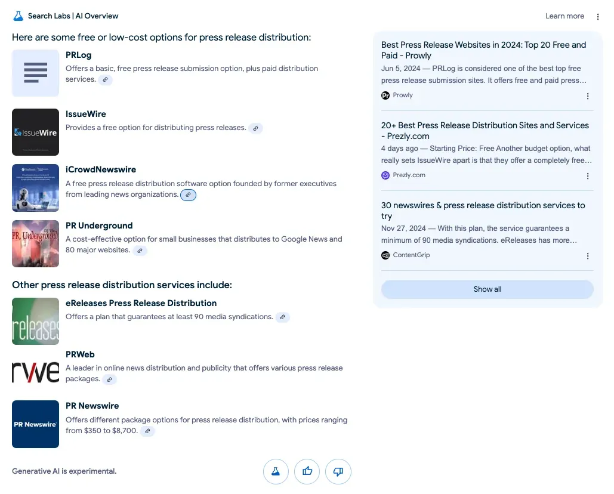This screenshot has height=494, width=614.
Task: Click the link icon beside PRLog description
Action: 106,79
